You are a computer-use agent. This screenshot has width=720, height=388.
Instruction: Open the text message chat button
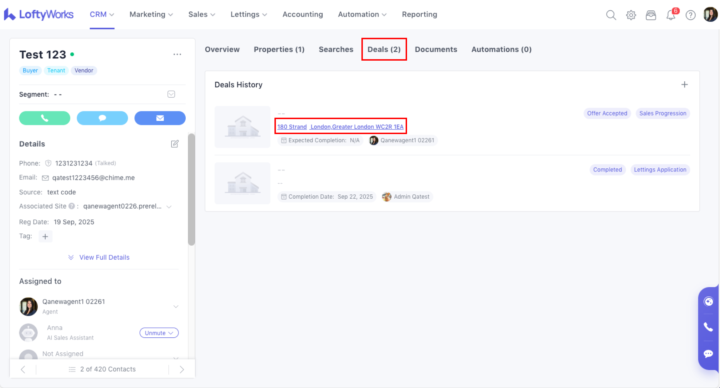[x=102, y=118]
